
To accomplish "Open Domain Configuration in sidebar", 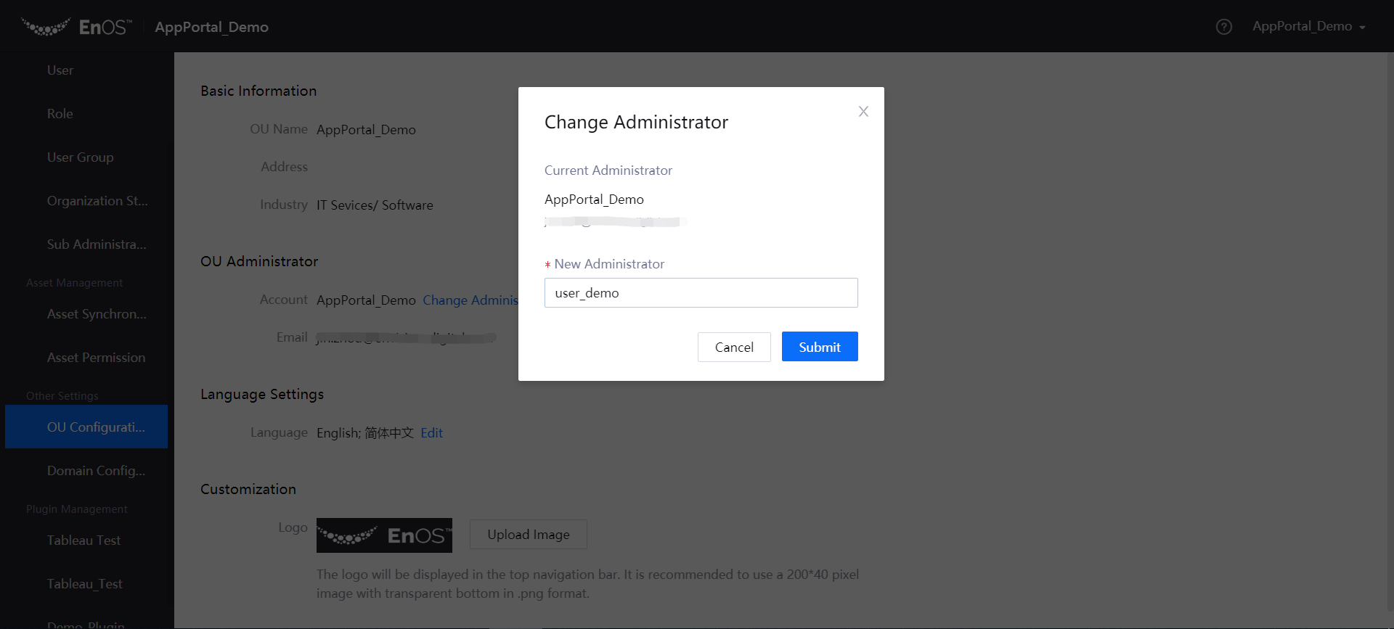I will click(x=96, y=471).
